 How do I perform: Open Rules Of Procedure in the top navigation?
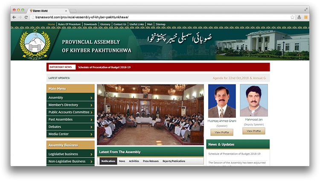(69, 24)
